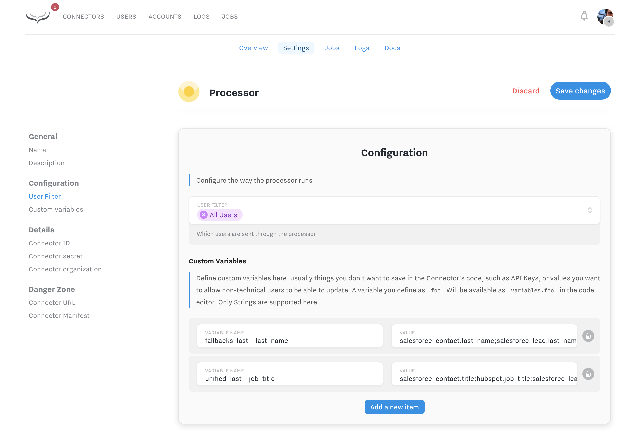Viewport: 628px width, 433px height.
Task: Remove the All Users filter tag
Action: [203, 215]
